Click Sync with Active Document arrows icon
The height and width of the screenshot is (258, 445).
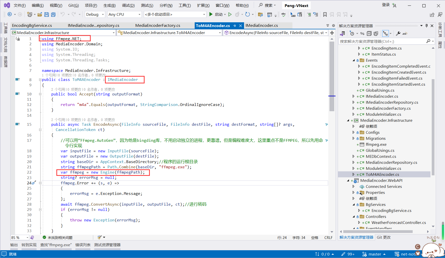click(362, 33)
